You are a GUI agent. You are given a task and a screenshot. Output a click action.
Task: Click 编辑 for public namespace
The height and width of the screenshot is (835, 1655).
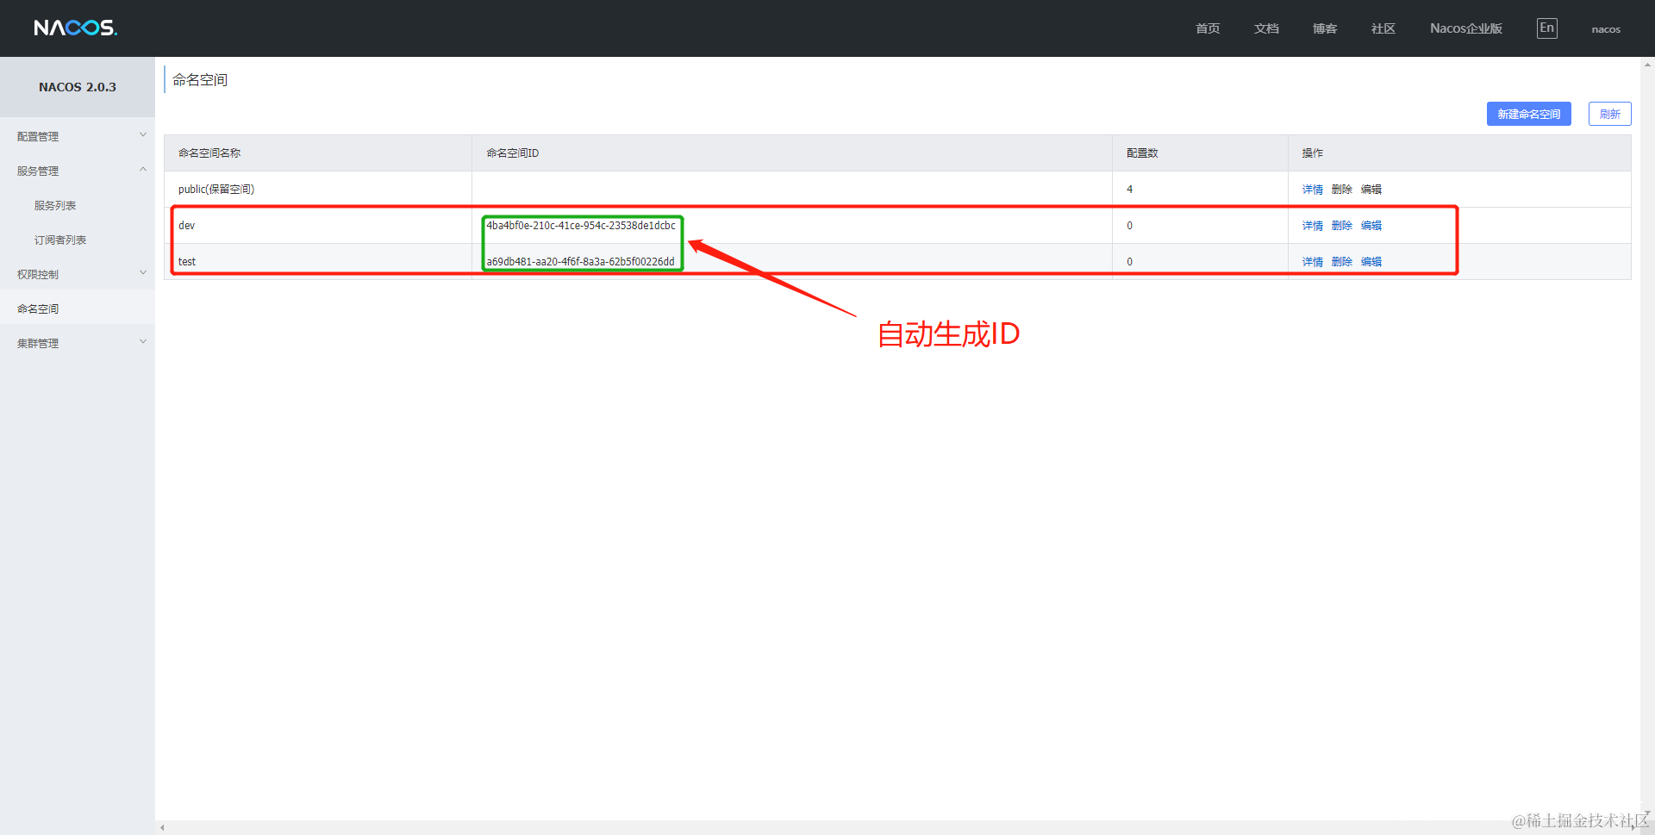[x=1371, y=189]
